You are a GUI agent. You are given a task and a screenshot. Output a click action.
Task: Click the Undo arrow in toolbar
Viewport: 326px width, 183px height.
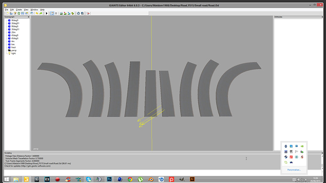click(36, 13)
